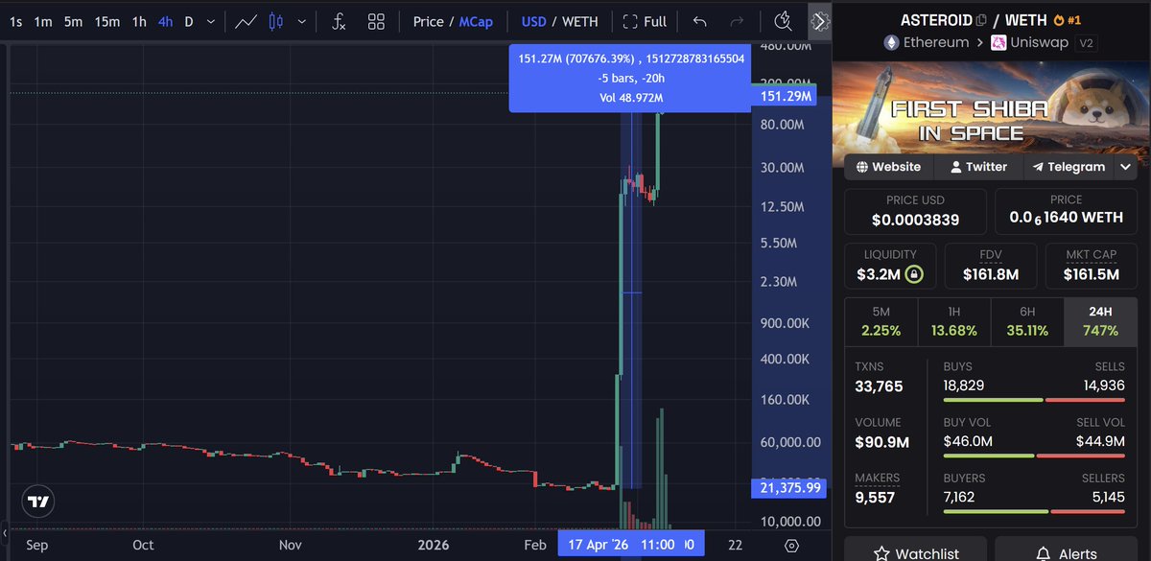Set timeframe to 1h
This screenshot has width=1151, height=561.
pyautogui.click(x=139, y=21)
